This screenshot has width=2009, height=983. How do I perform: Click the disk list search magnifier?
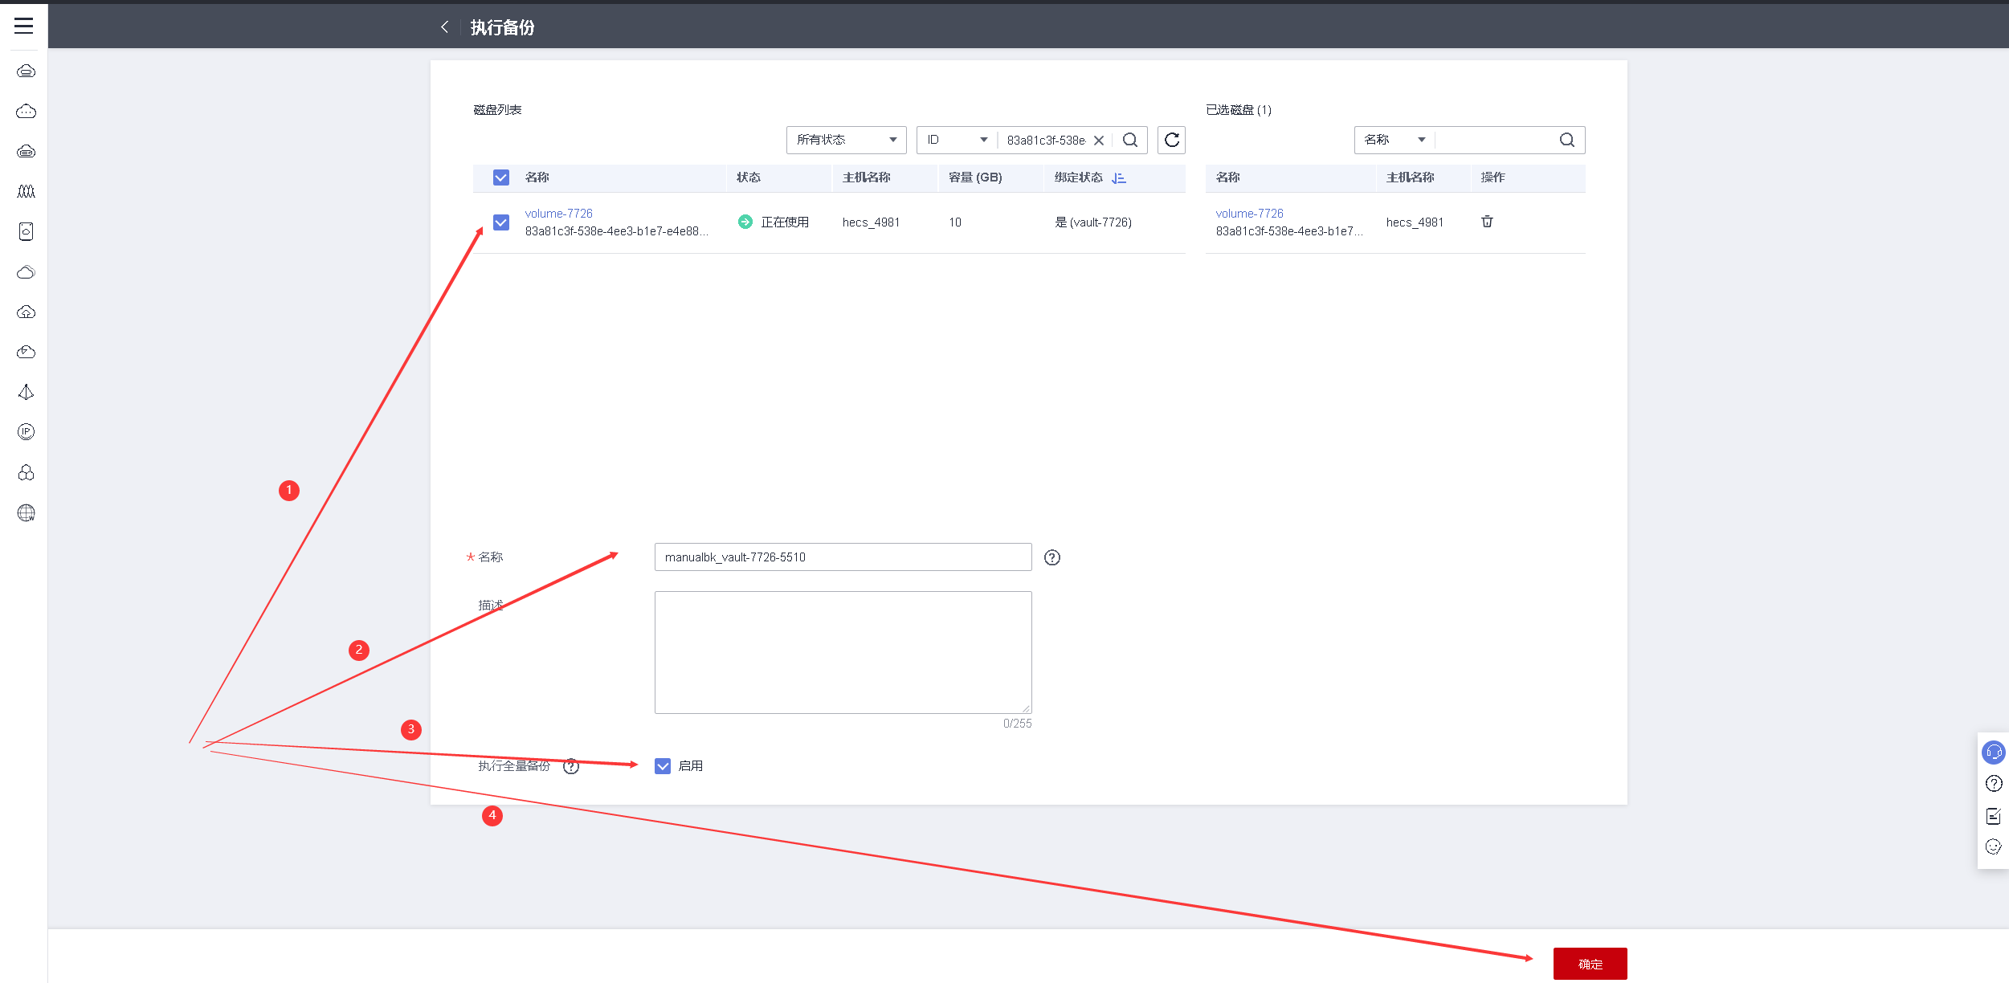tap(1129, 140)
